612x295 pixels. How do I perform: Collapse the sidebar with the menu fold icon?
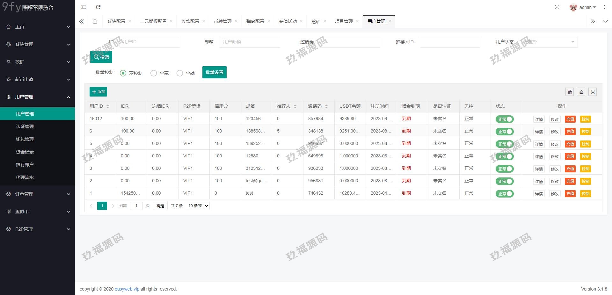tap(84, 7)
